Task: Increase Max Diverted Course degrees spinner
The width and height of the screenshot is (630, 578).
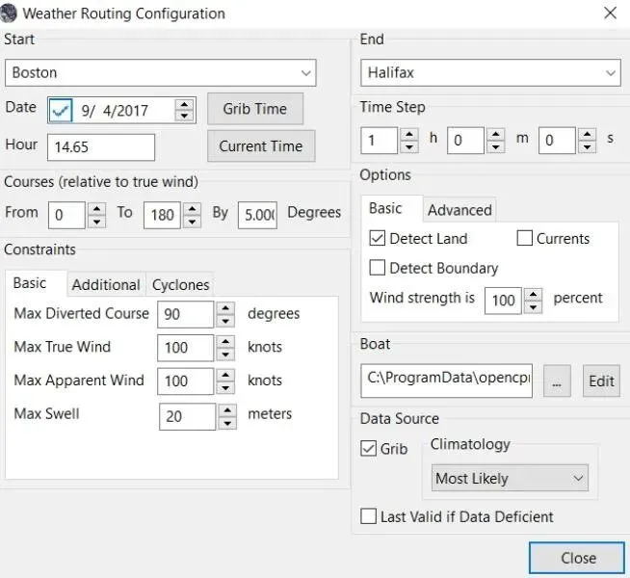Action: point(225,308)
